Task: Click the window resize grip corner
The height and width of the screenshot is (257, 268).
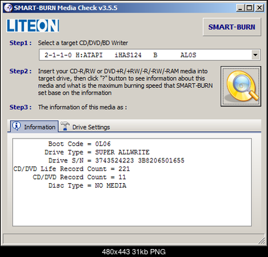Action: [262, 240]
